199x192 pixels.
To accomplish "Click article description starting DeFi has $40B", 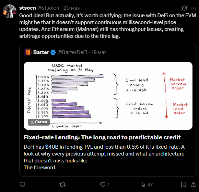I will tap(104, 157).
